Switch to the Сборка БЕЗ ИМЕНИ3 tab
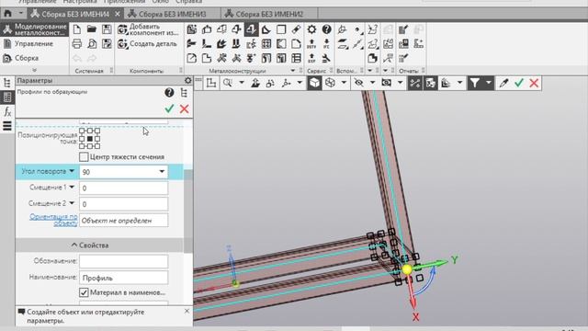 click(173, 15)
